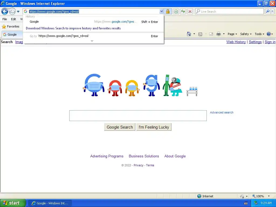
Task: Click the Advanced search link
Action: tap(222, 112)
